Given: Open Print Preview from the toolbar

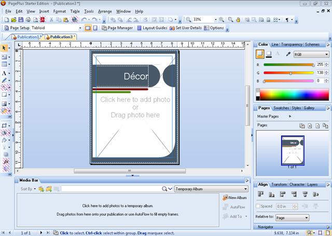Looking at the screenshot, I should (x=36, y=20).
